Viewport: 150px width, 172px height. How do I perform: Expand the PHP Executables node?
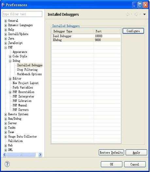(x=10, y=92)
